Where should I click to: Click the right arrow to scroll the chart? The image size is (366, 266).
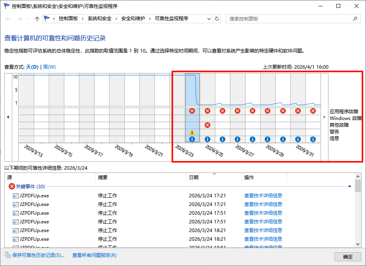[x=324, y=117]
